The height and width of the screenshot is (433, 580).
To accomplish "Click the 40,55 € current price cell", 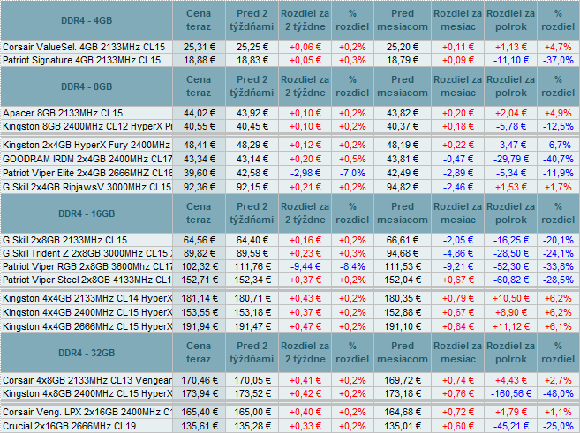I will click(199, 126).
